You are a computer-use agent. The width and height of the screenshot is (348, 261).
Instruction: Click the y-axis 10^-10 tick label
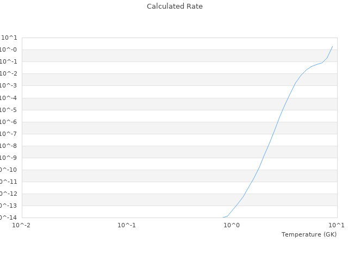[x=9, y=170]
